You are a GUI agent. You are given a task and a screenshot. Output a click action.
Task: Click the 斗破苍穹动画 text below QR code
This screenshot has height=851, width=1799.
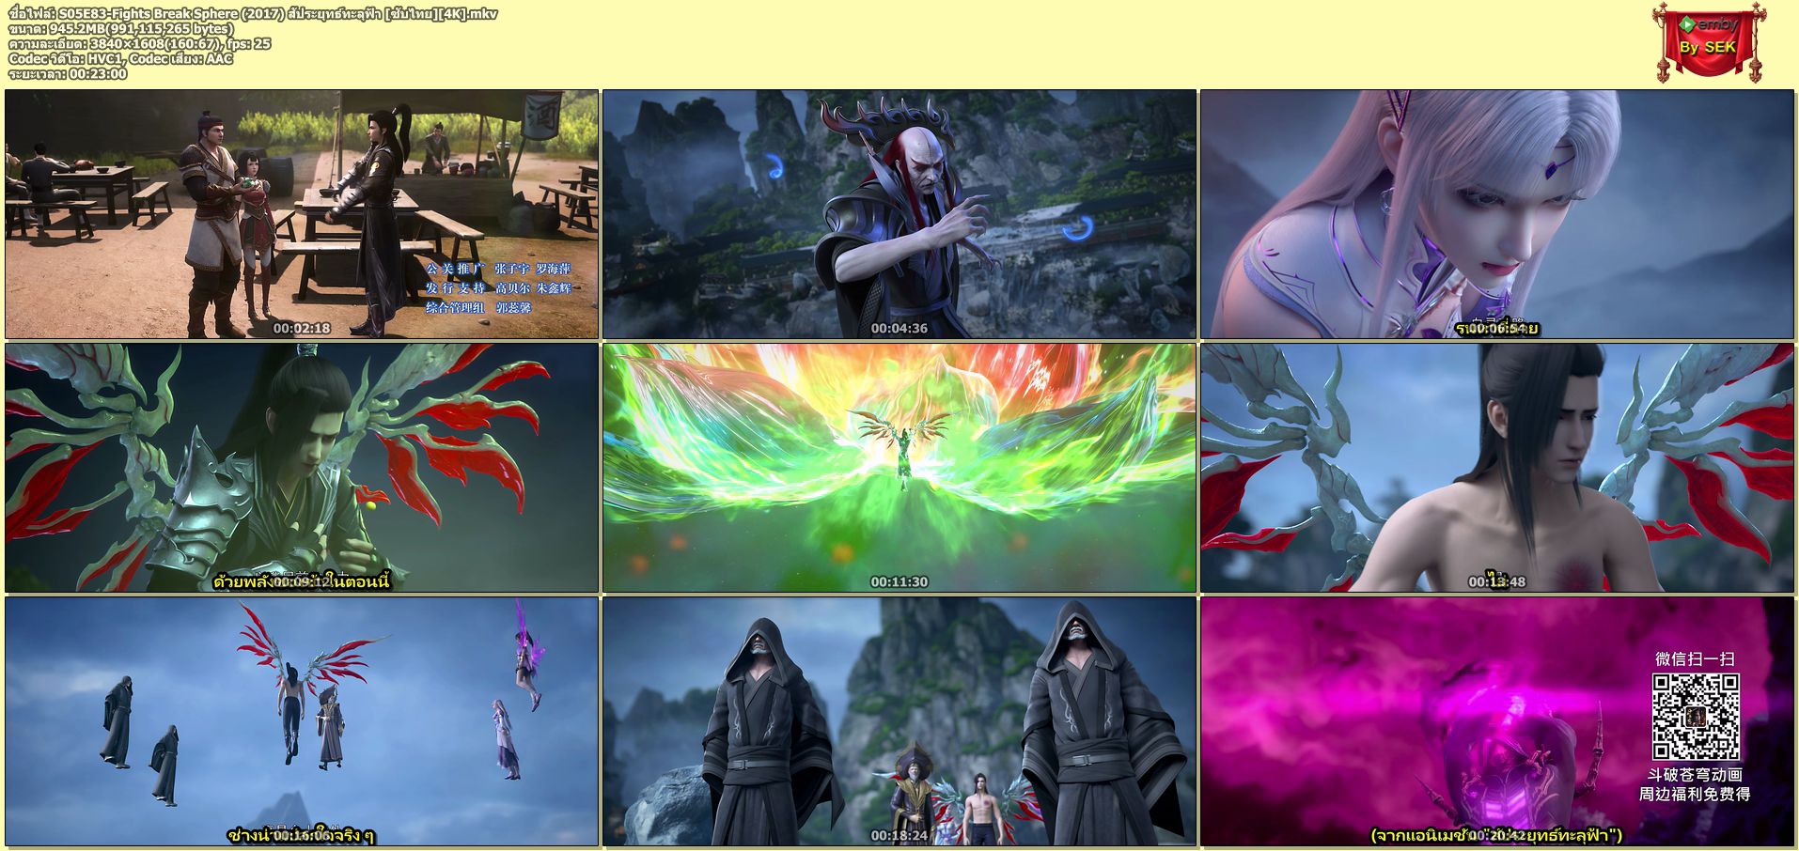tap(1695, 775)
